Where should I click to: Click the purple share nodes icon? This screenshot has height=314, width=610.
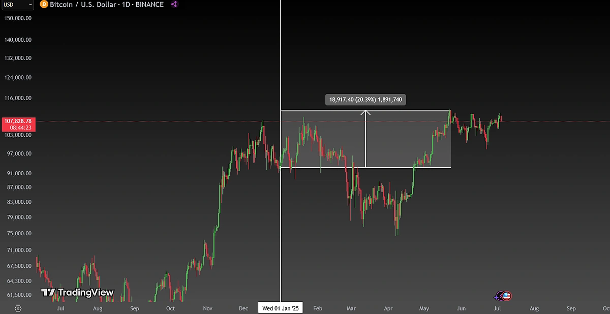click(x=174, y=4)
